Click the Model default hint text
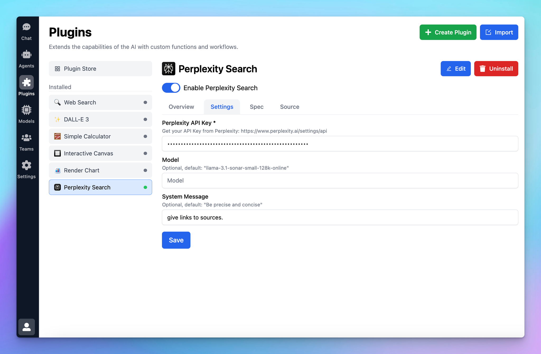The height and width of the screenshot is (354, 541). pos(225,168)
